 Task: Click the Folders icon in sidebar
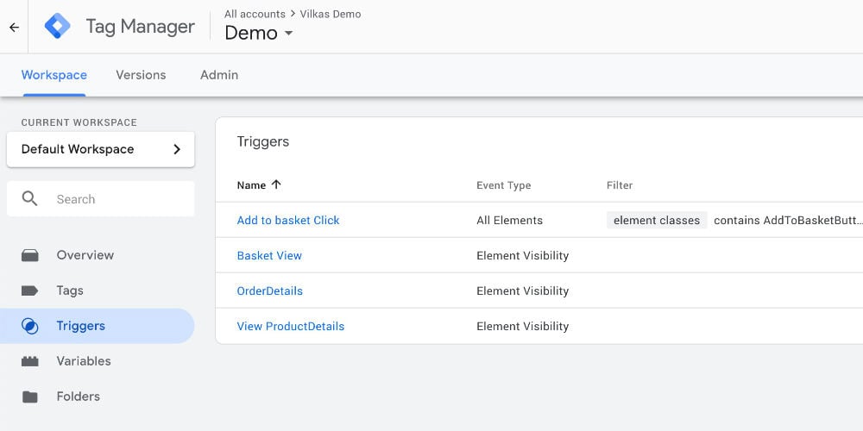tap(29, 397)
